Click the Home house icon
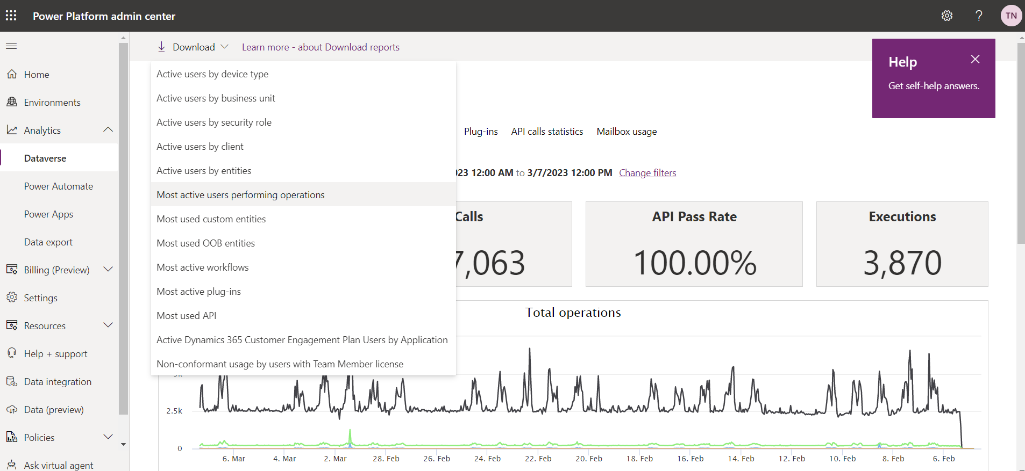 tap(12, 74)
